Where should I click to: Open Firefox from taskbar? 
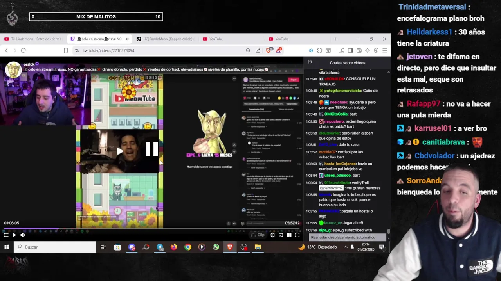click(x=174, y=247)
